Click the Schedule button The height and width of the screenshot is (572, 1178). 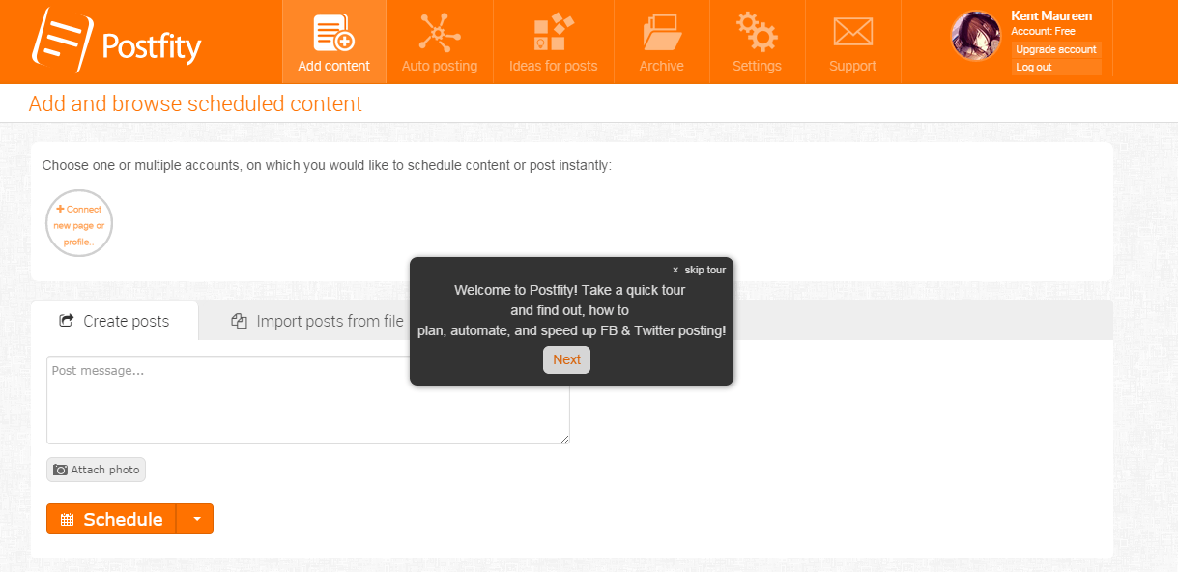(x=111, y=519)
